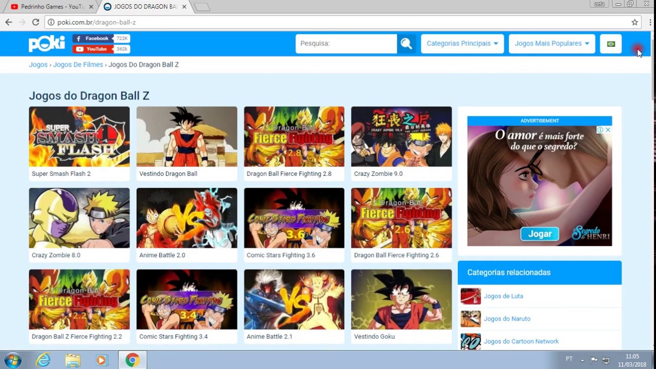This screenshot has width=656, height=369.
Task: Open Vestindo Goku game thumbnail
Action: pos(401,299)
